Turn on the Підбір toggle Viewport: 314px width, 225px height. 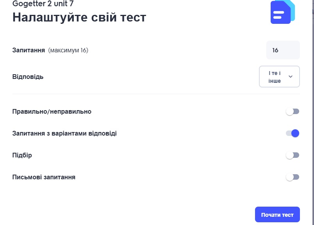click(293, 155)
